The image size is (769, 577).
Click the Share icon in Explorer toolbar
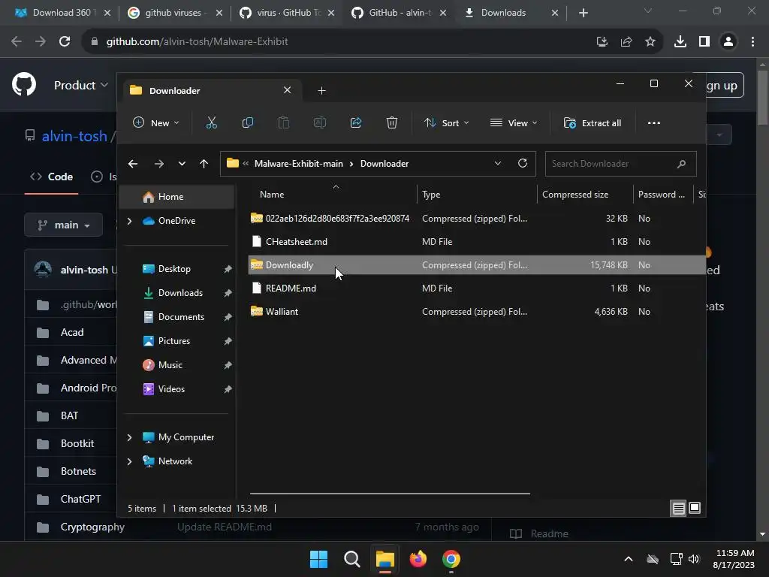[x=356, y=122]
